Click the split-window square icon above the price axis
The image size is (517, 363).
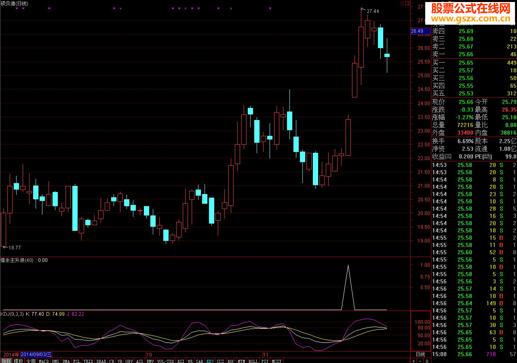tap(407, 3)
